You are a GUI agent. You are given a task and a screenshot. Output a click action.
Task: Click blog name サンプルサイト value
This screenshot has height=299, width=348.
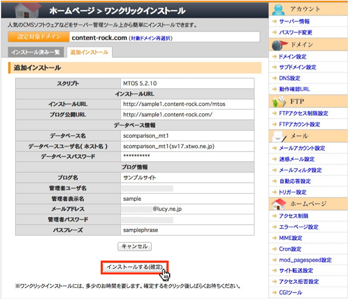tap(140, 178)
